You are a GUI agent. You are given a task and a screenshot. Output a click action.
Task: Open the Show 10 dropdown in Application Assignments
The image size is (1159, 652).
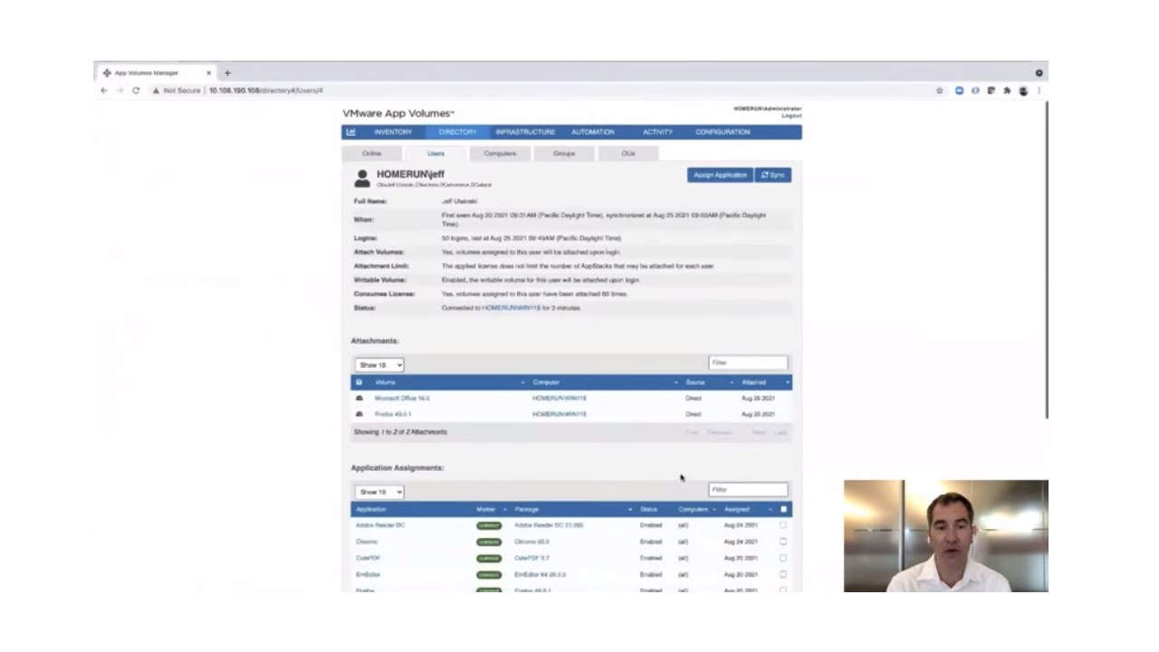click(379, 492)
